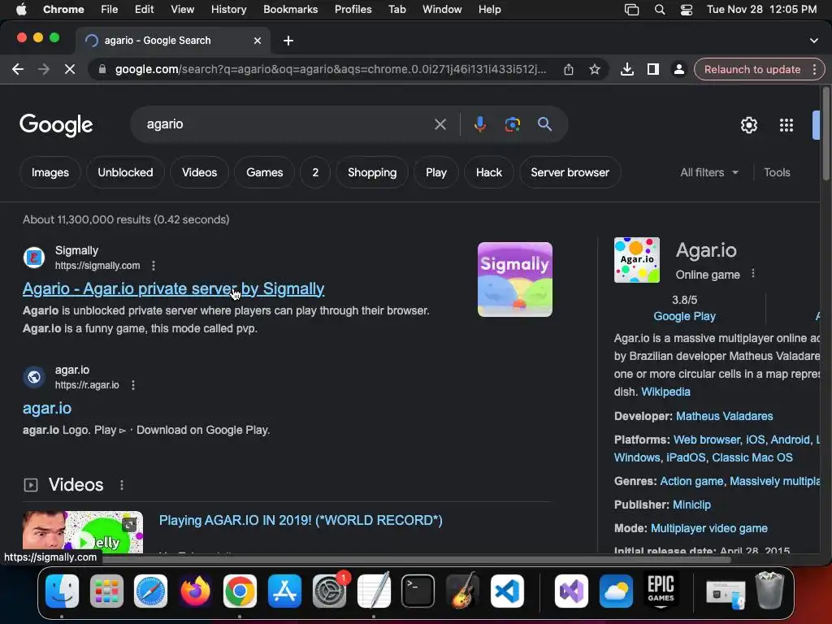Open Firefox from the Dock
Image resolution: width=832 pixels, height=624 pixels.
click(195, 591)
